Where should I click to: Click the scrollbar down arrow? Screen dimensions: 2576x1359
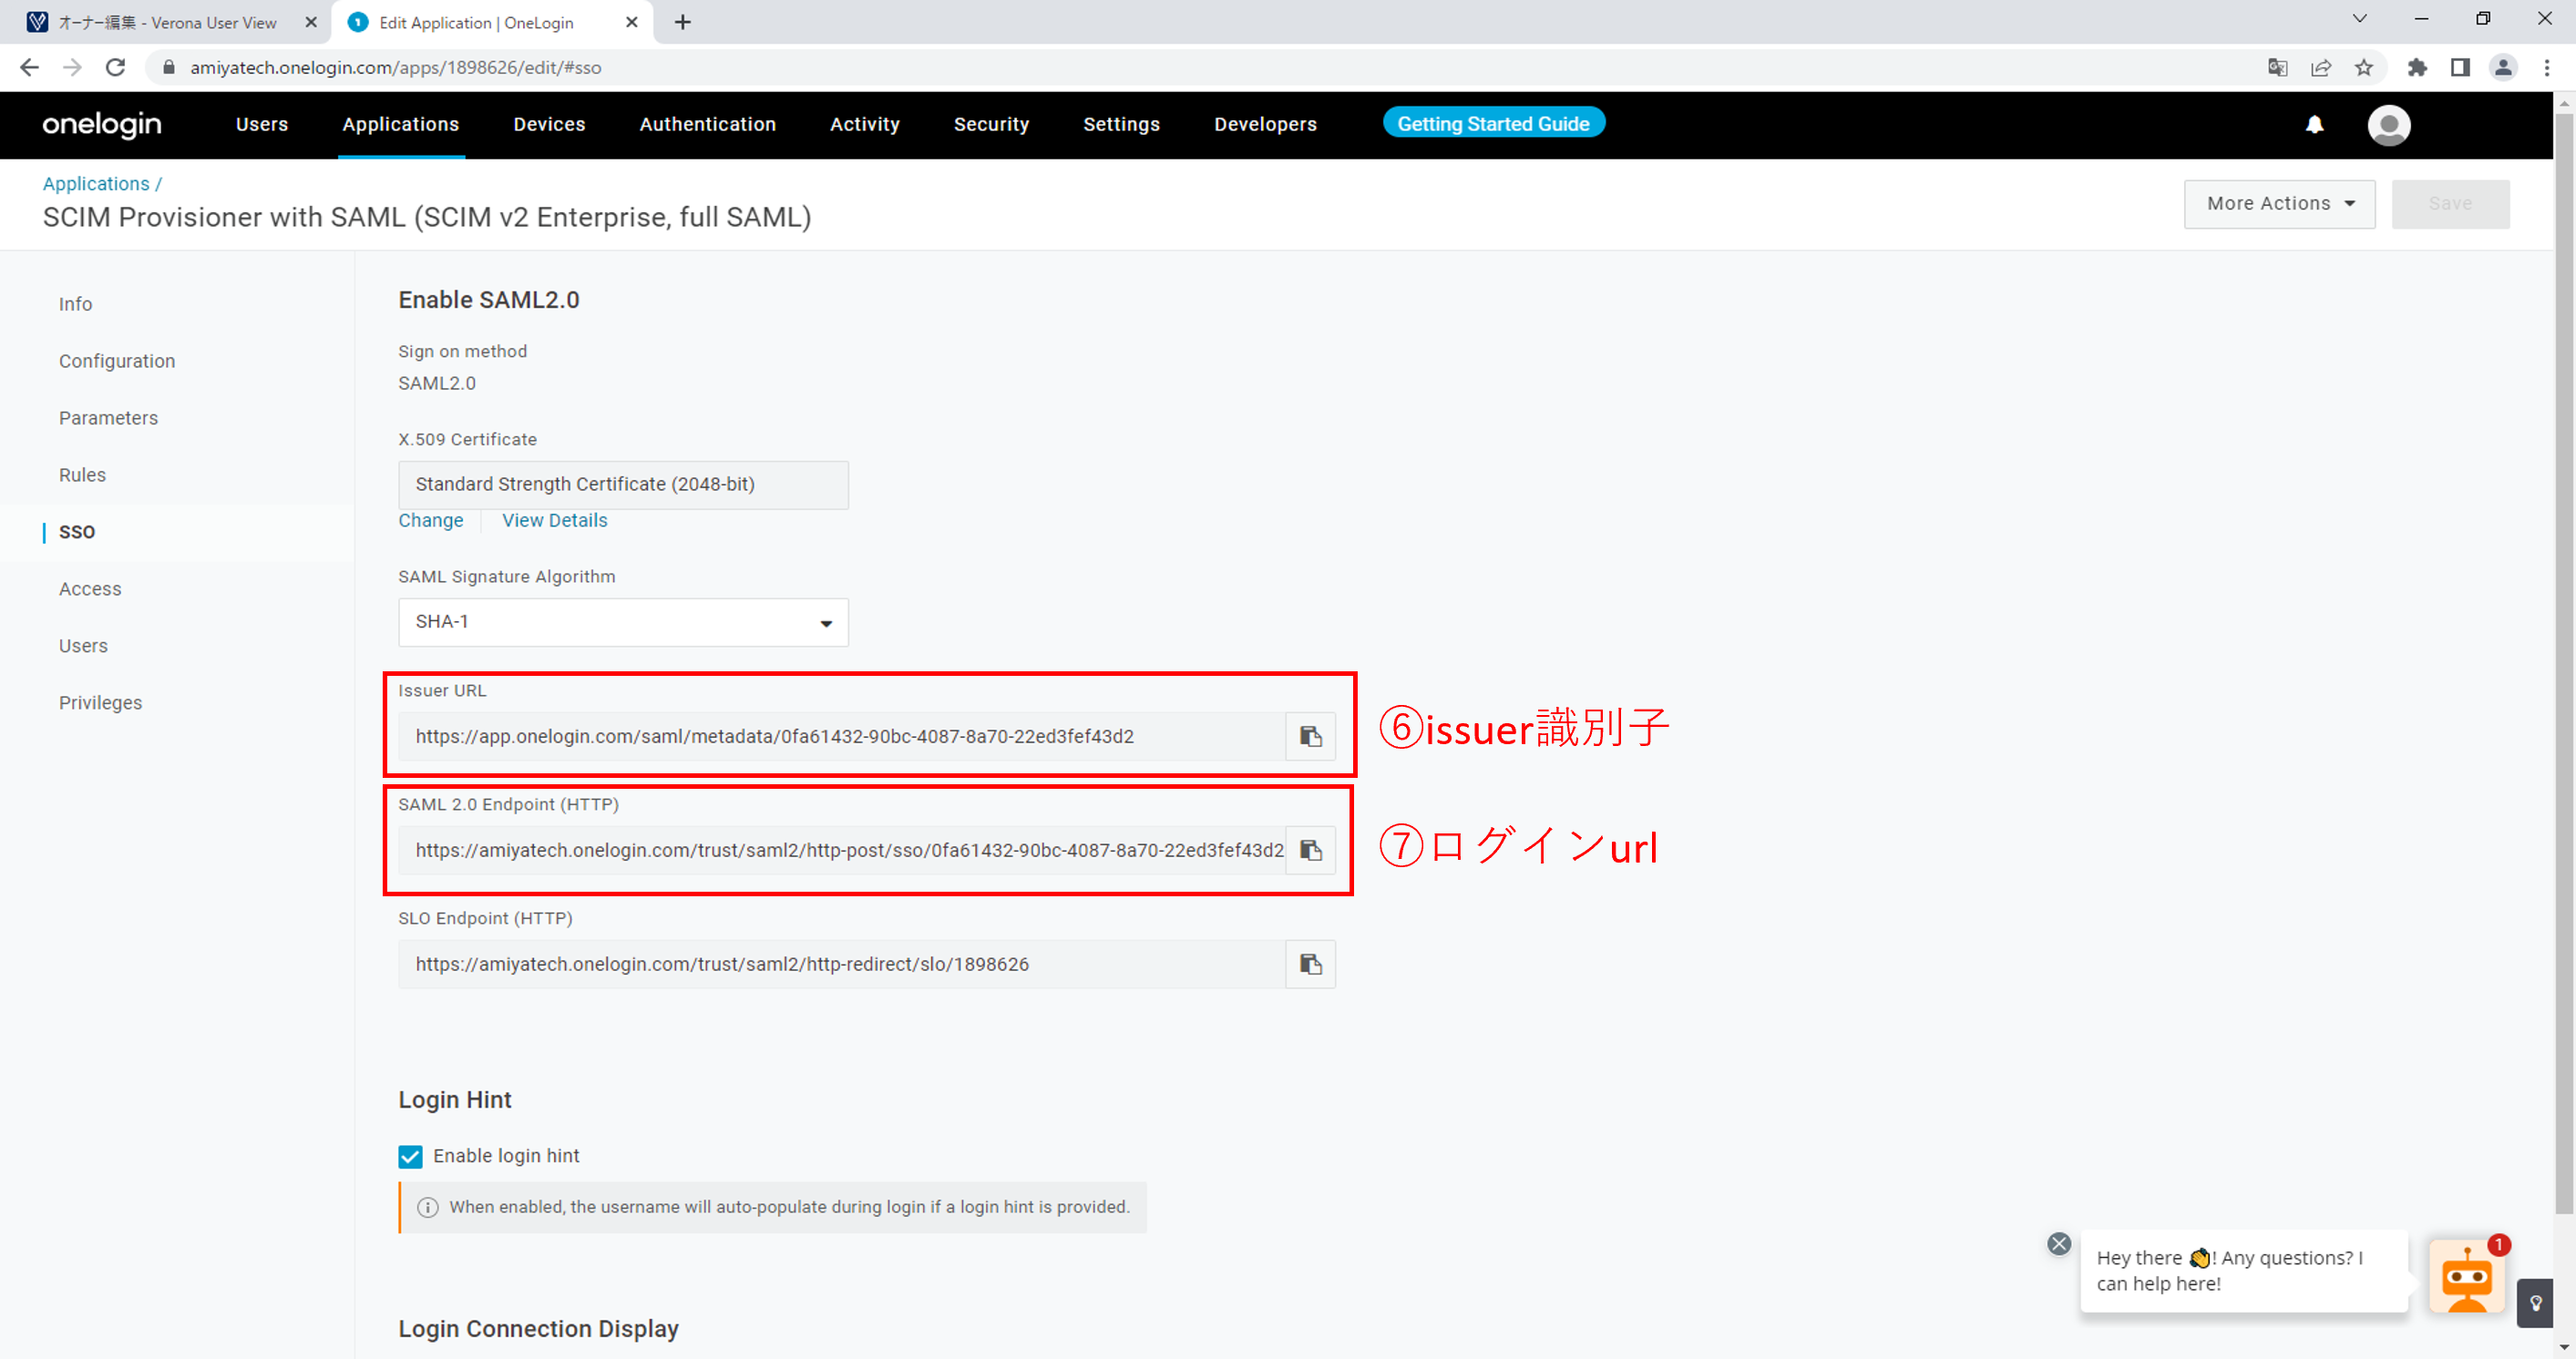(x=2564, y=1349)
